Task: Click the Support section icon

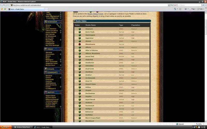Action: tap(46, 92)
